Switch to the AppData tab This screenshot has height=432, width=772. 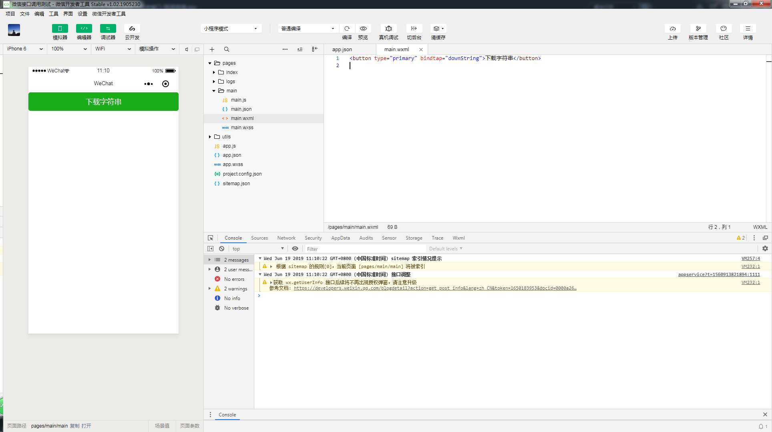coord(340,238)
